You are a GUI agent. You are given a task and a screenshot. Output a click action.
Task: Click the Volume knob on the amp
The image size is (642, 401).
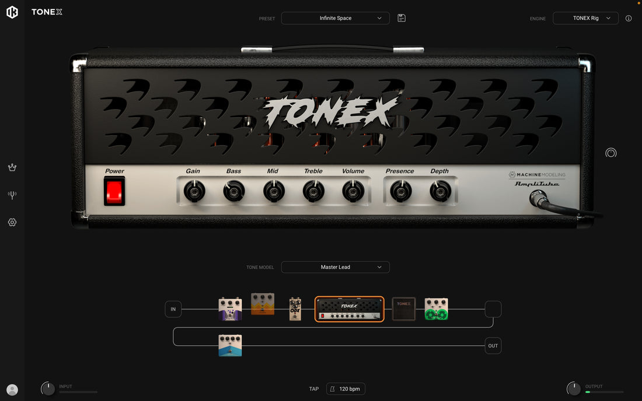[353, 191]
